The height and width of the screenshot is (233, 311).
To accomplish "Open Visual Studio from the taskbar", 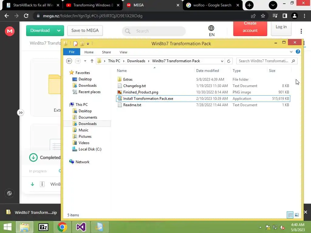I will tap(81, 227).
